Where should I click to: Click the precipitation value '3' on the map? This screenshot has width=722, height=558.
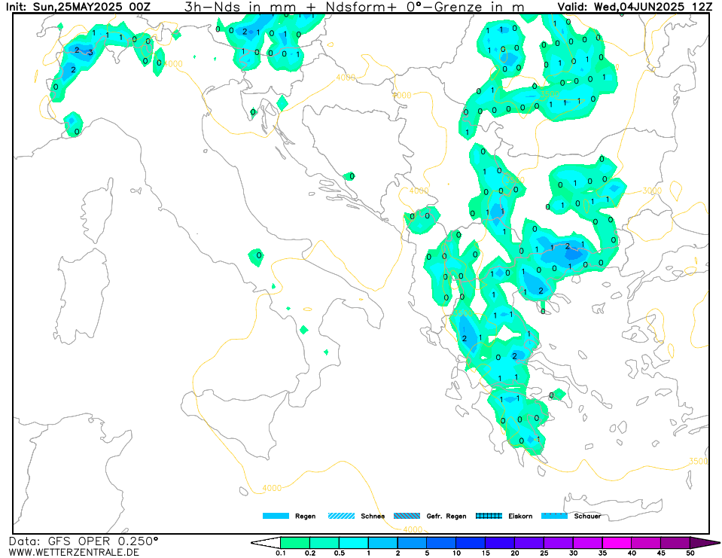pyautogui.click(x=90, y=53)
